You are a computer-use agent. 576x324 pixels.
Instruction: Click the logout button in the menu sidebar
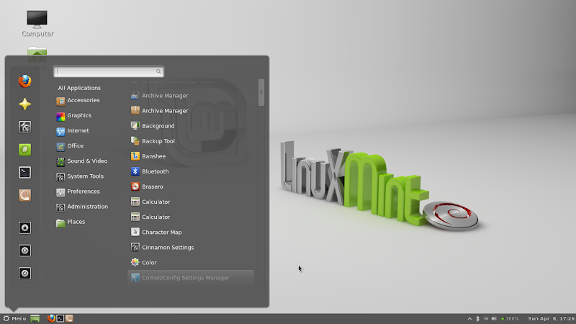point(24,251)
